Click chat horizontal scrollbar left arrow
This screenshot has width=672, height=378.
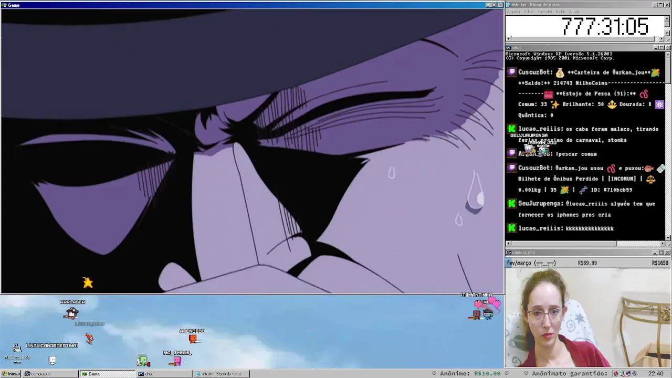(508, 244)
